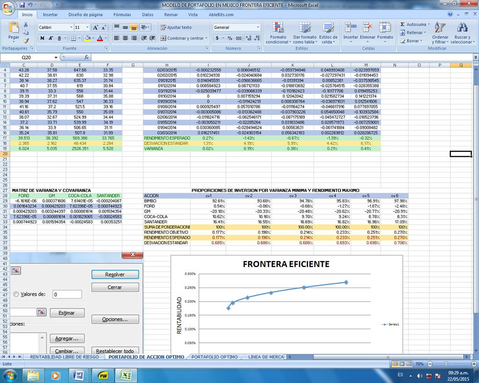
Task: Toggle bold N formatting
Action: 42,38
